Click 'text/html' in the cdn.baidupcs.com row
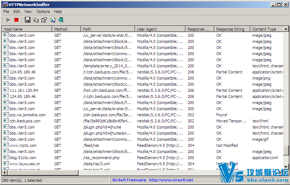 260,121
